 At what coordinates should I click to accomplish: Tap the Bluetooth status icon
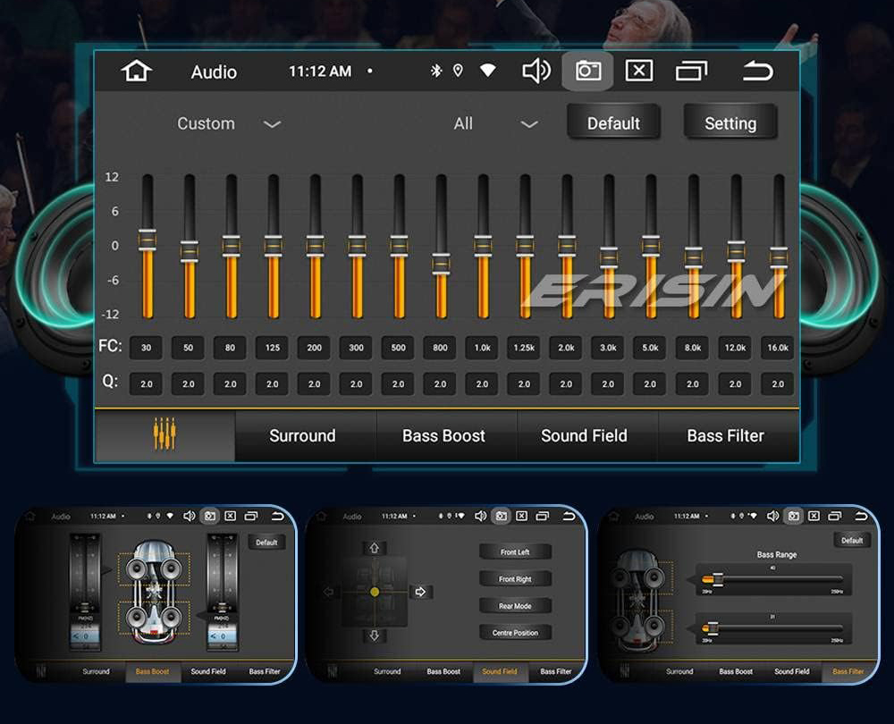coord(436,72)
